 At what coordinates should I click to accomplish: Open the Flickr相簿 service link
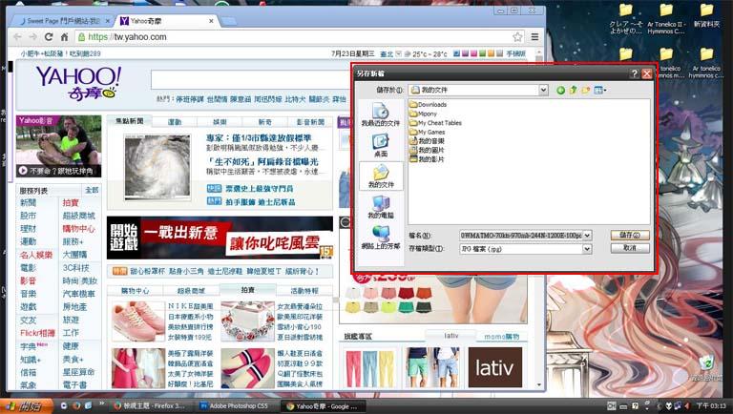(x=37, y=333)
